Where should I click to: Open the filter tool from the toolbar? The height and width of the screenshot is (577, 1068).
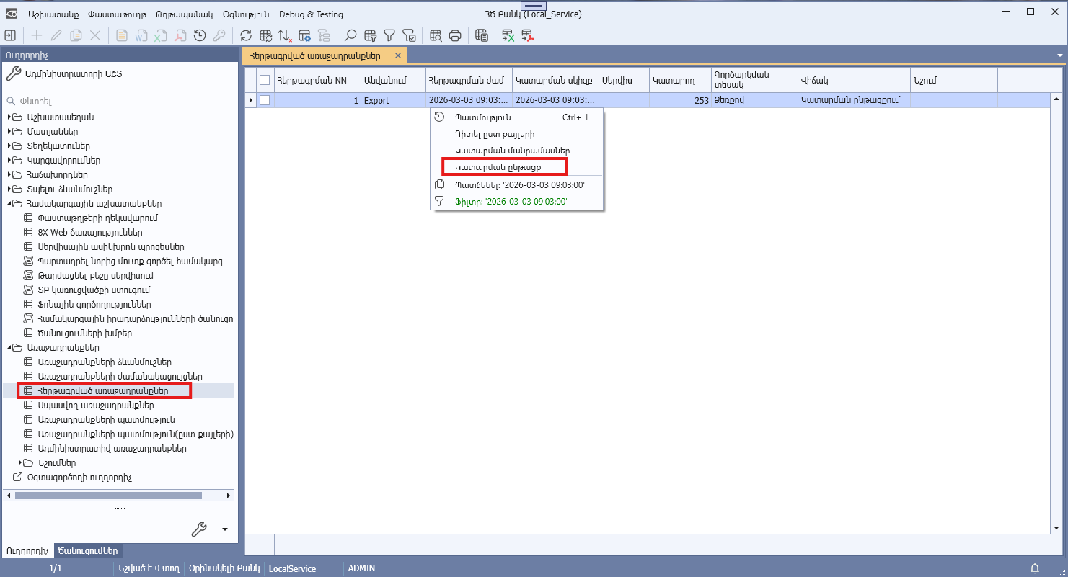[x=389, y=35]
